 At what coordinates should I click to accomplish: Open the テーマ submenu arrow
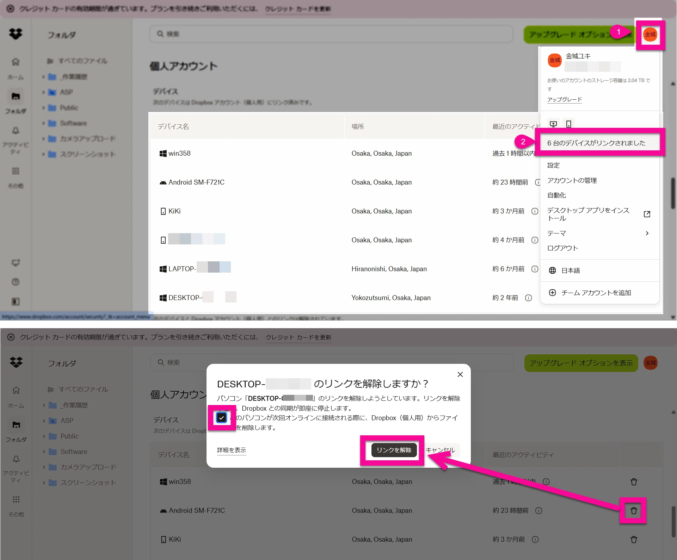647,233
